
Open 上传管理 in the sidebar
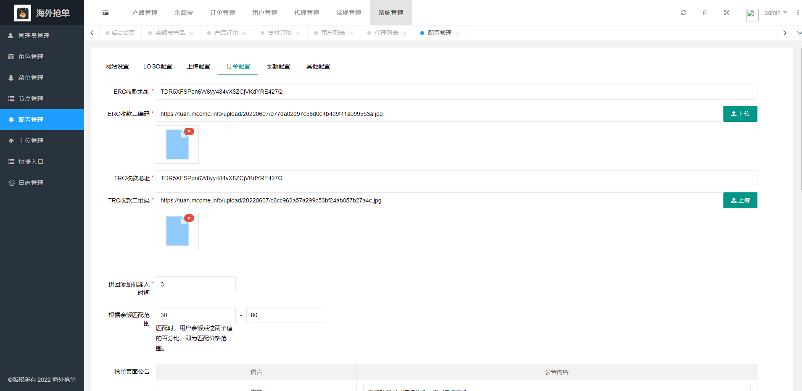pyautogui.click(x=31, y=141)
